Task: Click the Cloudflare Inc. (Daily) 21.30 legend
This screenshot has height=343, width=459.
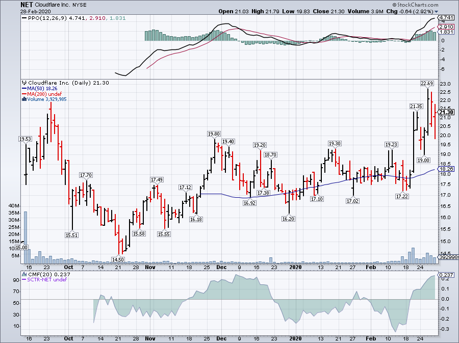Action: tap(68, 83)
